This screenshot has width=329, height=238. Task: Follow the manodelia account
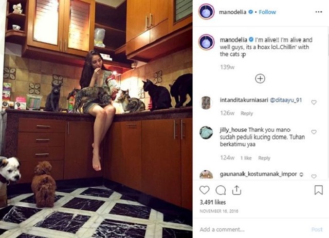[x=267, y=12]
